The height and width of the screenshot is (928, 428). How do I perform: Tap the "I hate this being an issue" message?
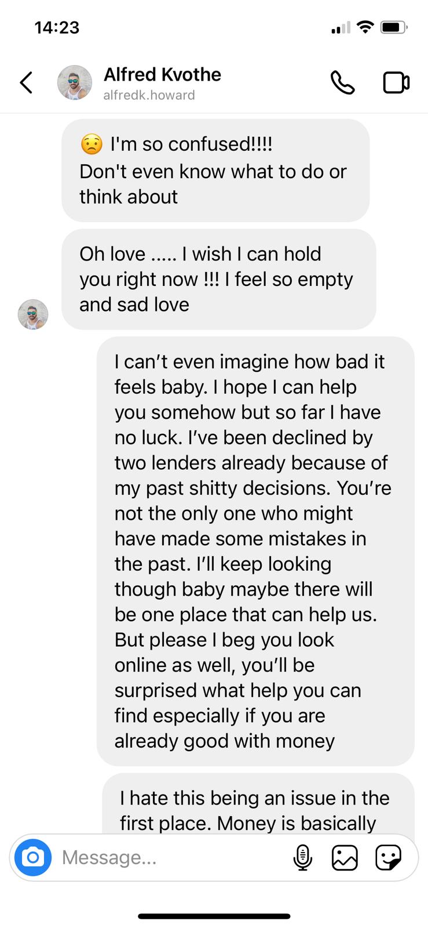pos(258,804)
